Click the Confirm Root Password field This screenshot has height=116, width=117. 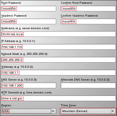coord(88,9)
